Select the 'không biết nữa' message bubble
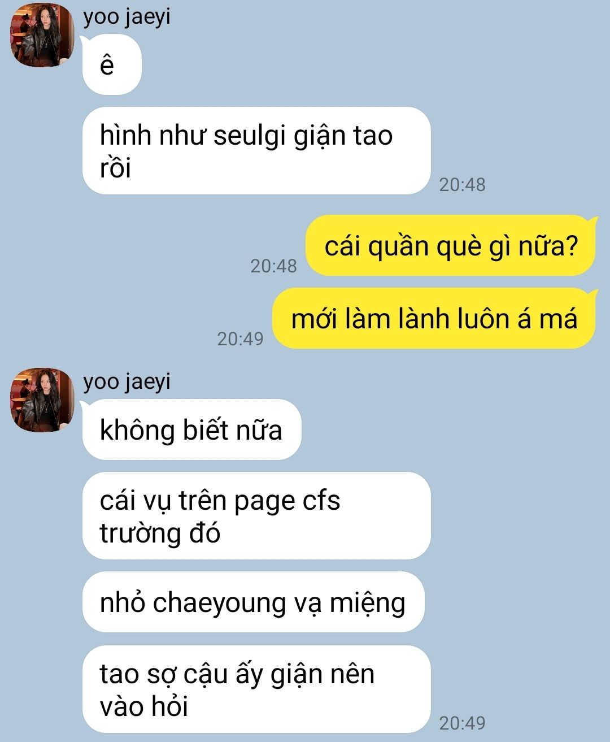 [192, 429]
